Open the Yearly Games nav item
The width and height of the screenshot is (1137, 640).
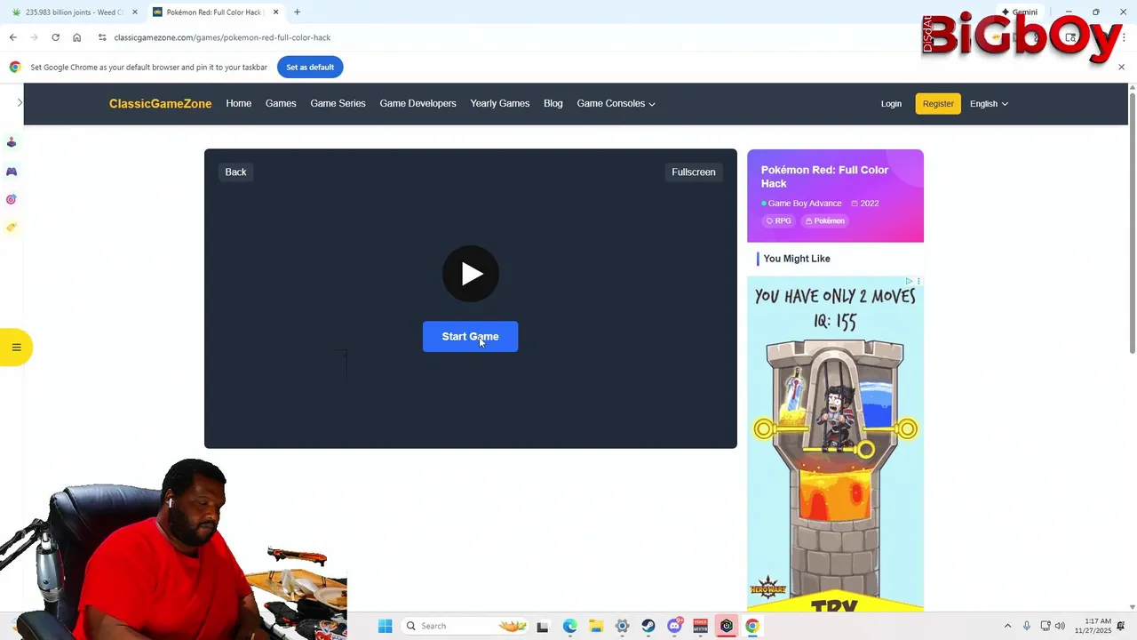499,103
